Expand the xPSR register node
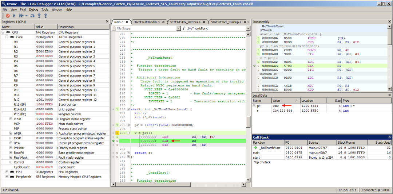 pyautogui.click(x=12, y=119)
